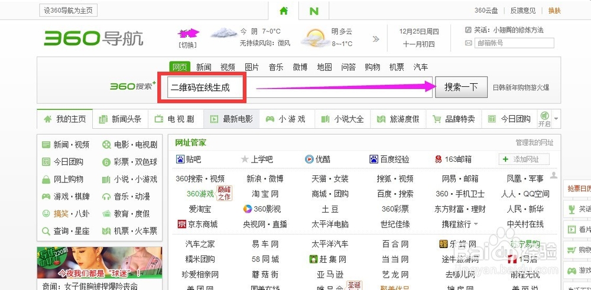The image size is (591, 290).
Task: Open the 优酷 play icon shortcut
Action: [309, 159]
